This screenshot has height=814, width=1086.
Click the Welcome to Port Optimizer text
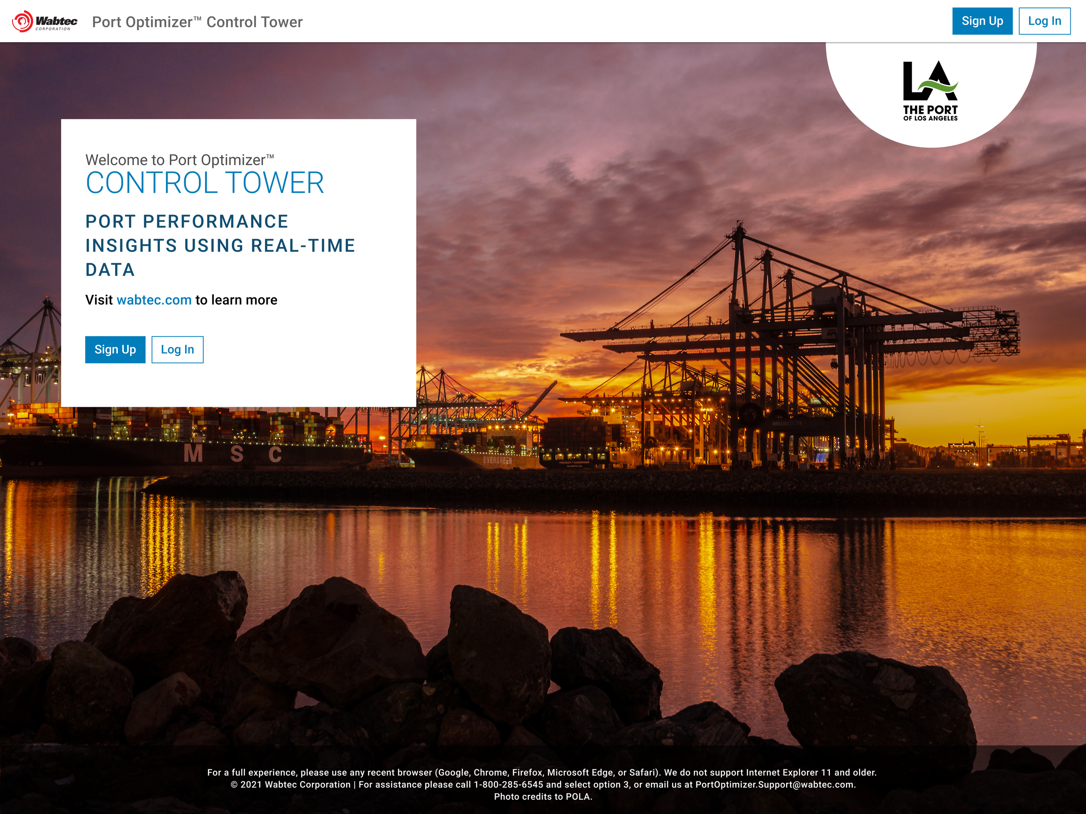(179, 160)
